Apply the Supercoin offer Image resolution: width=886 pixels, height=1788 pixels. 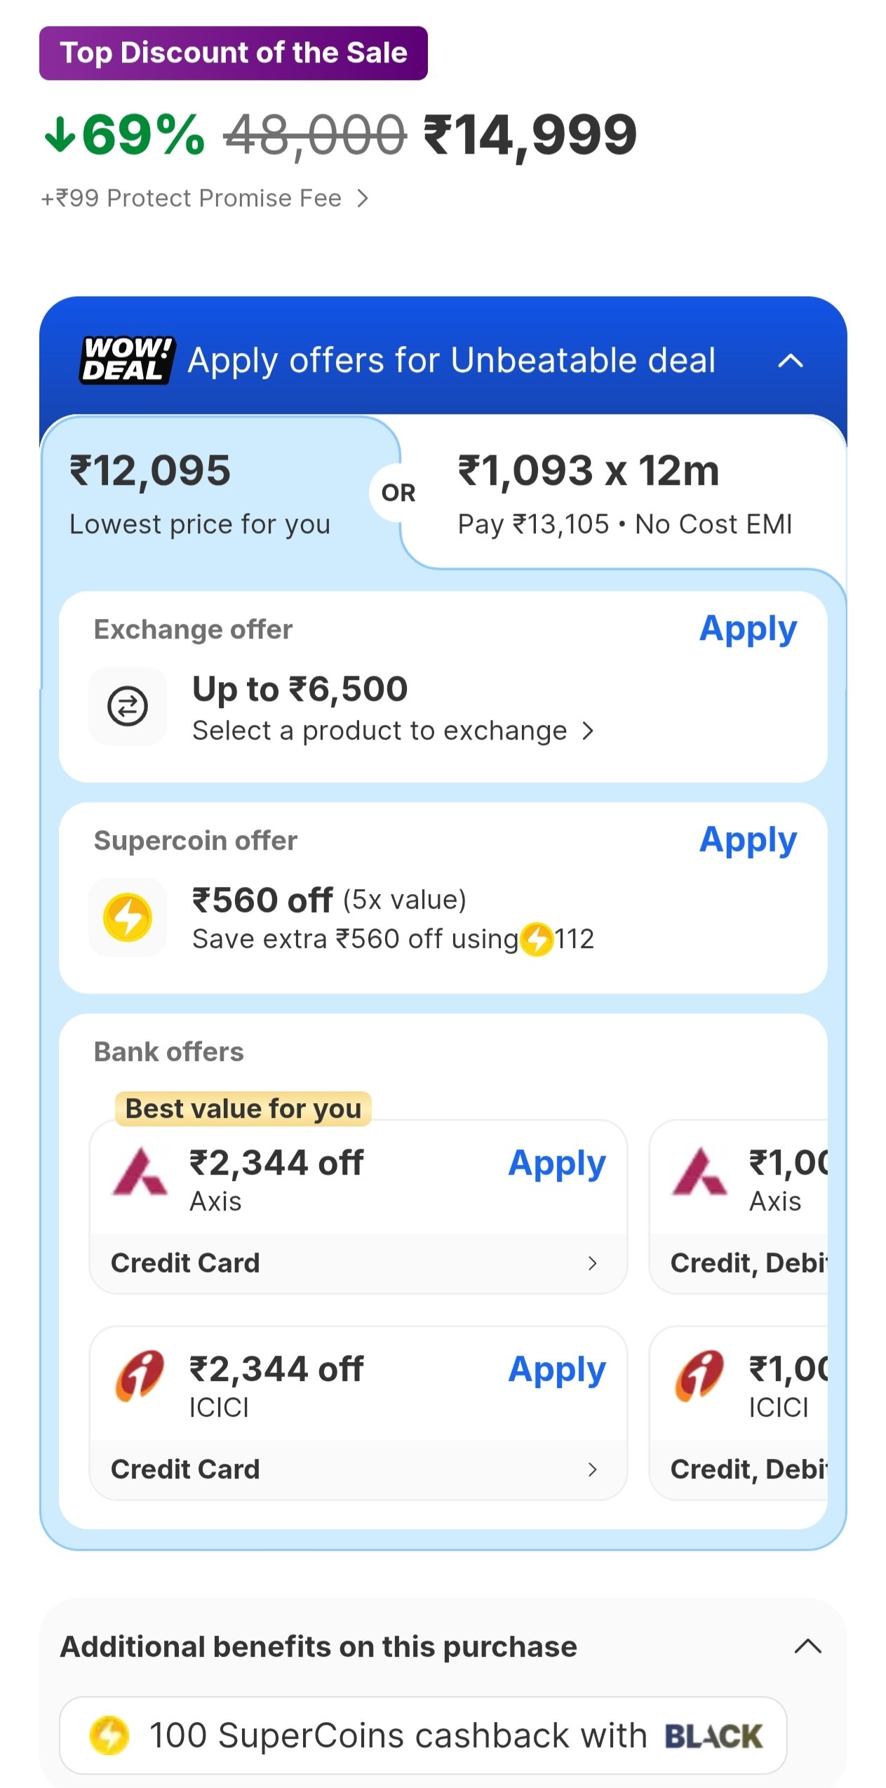pos(748,840)
